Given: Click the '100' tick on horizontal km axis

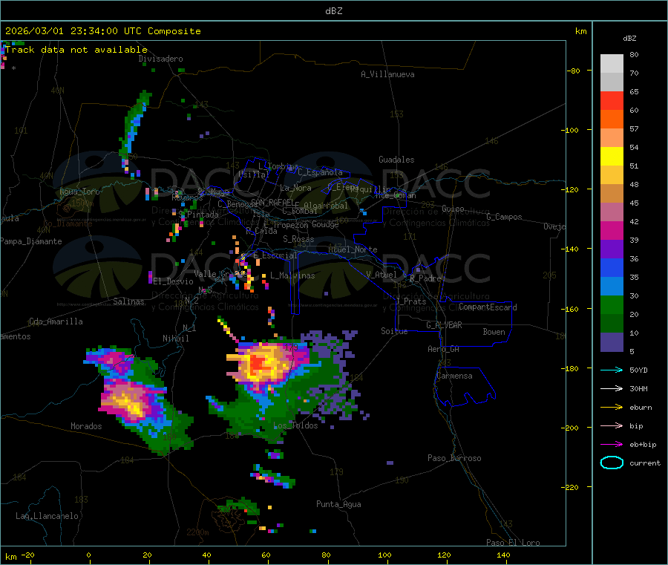Looking at the screenshot, I should tap(384, 555).
